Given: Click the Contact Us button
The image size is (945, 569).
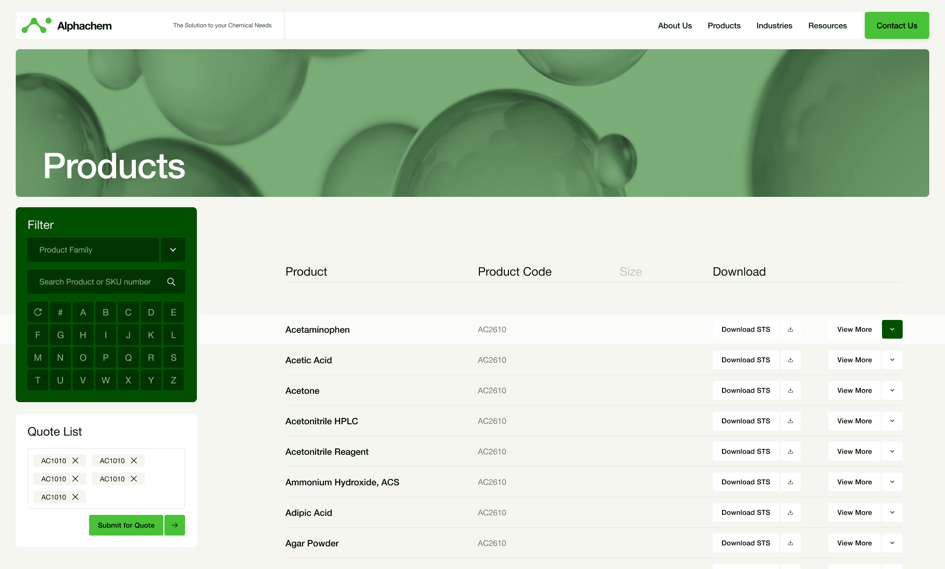Looking at the screenshot, I should [x=896, y=26].
